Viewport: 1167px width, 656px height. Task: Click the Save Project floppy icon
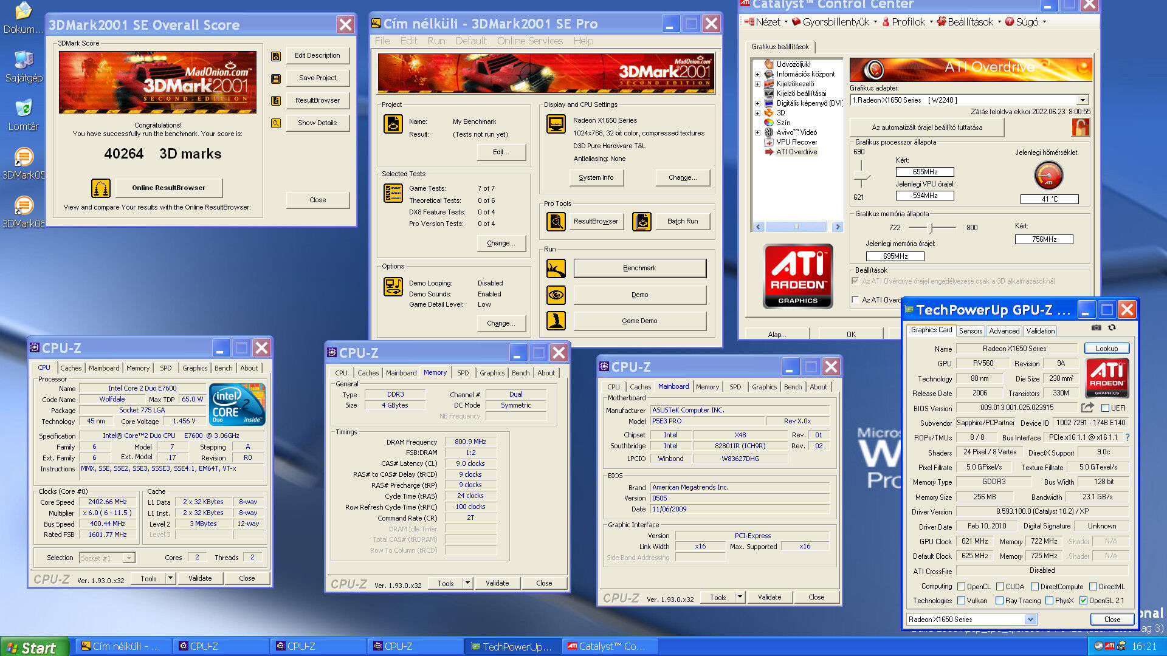(276, 78)
